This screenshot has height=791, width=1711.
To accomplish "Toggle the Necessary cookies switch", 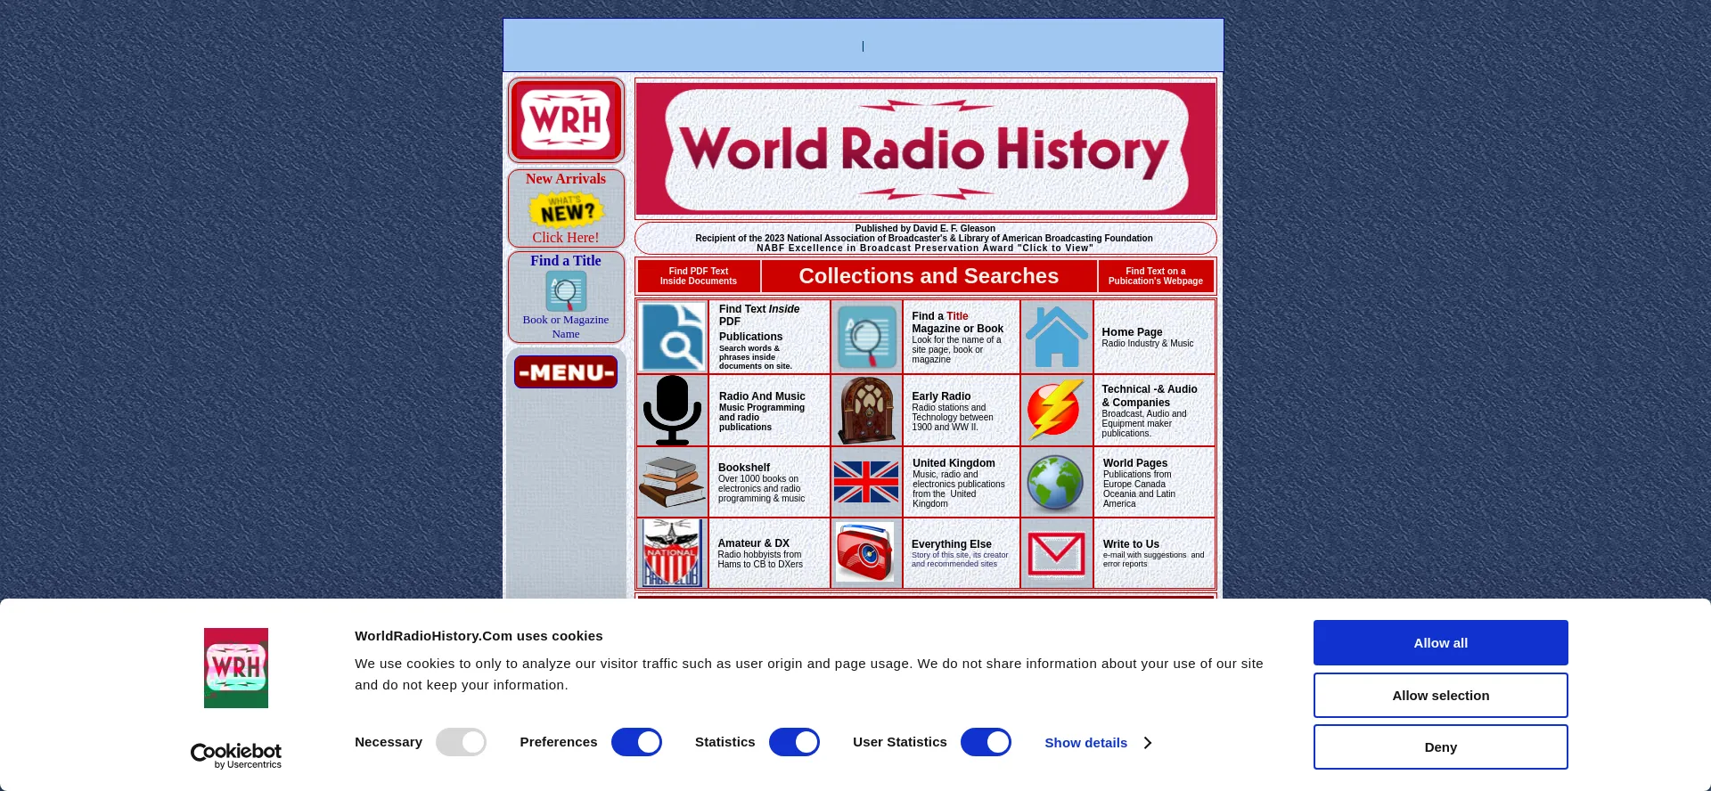I will click(x=461, y=742).
